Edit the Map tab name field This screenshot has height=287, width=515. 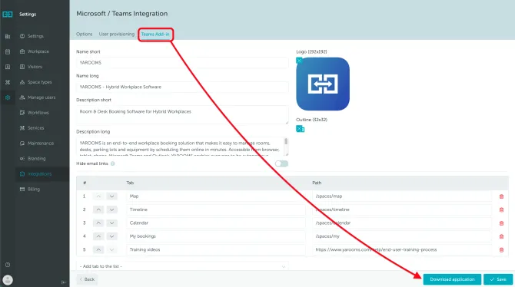coord(216,196)
